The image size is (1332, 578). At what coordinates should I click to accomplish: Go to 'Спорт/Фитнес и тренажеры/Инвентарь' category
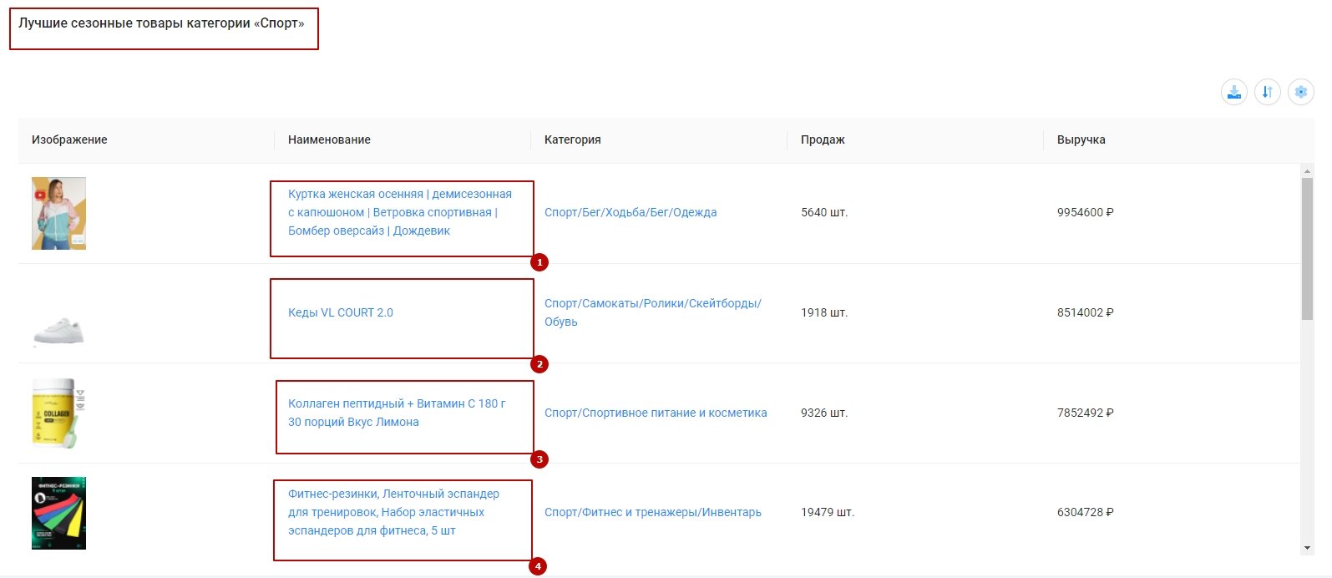(x=652, y=512)
